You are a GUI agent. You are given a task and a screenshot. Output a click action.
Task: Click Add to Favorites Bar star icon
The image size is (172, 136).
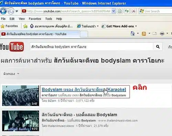[x=25, y=26]
